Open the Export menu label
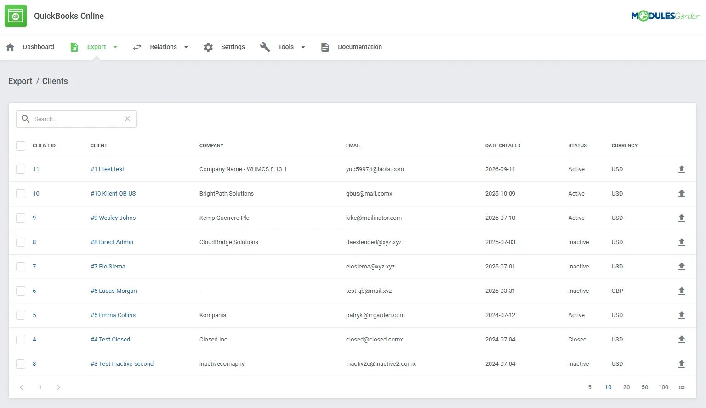706x408 pixels. [97, 47]
